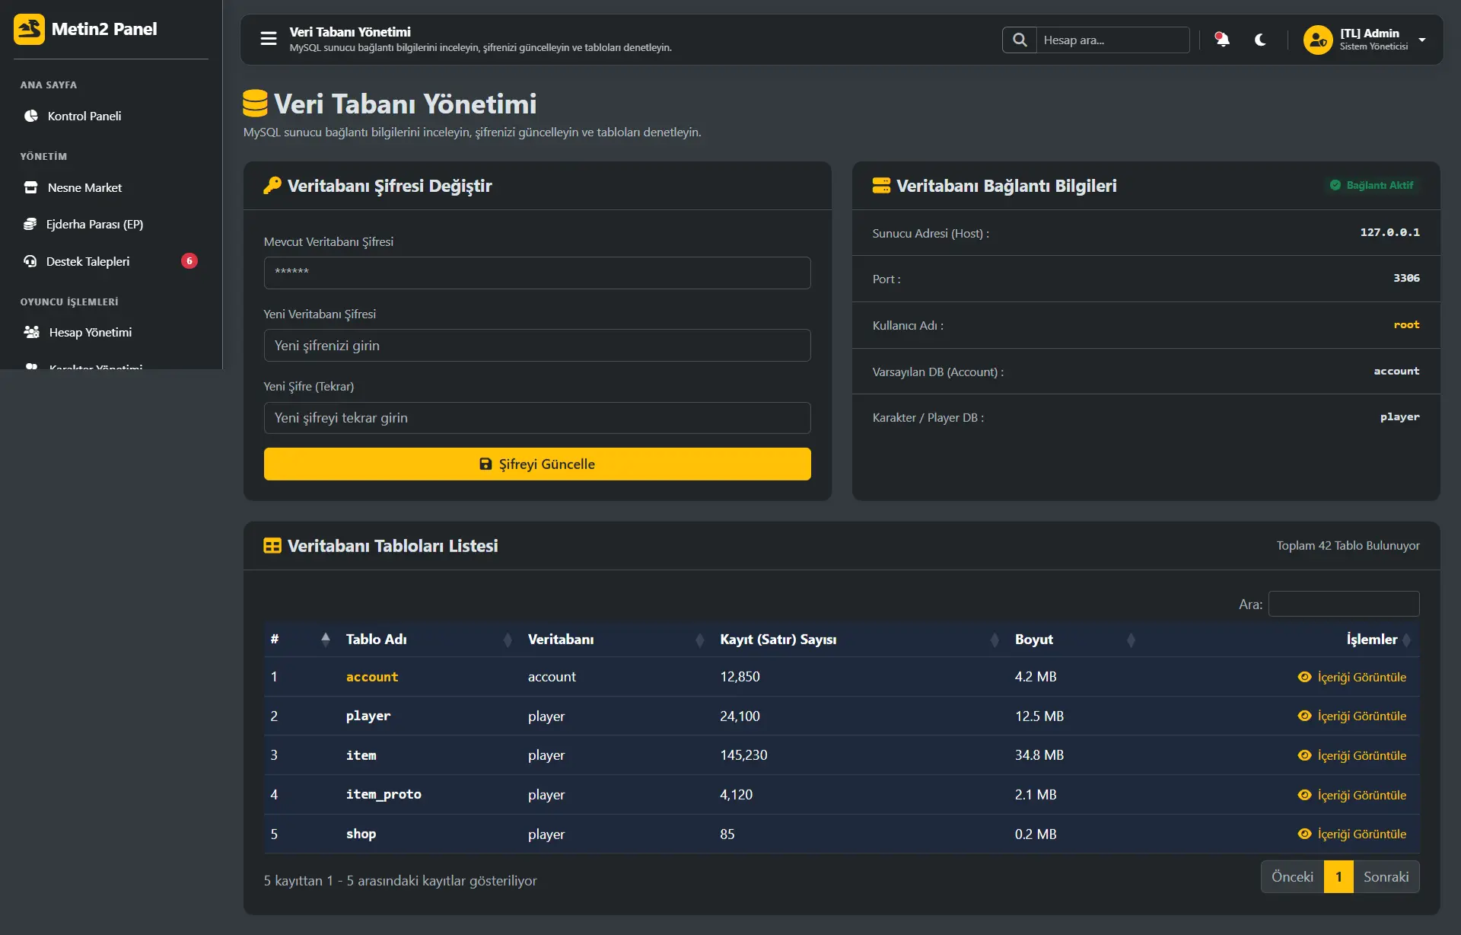The width and height of the screenshot is (1461, 935).
Task: Select the root username value
Action: [1406, 324]
